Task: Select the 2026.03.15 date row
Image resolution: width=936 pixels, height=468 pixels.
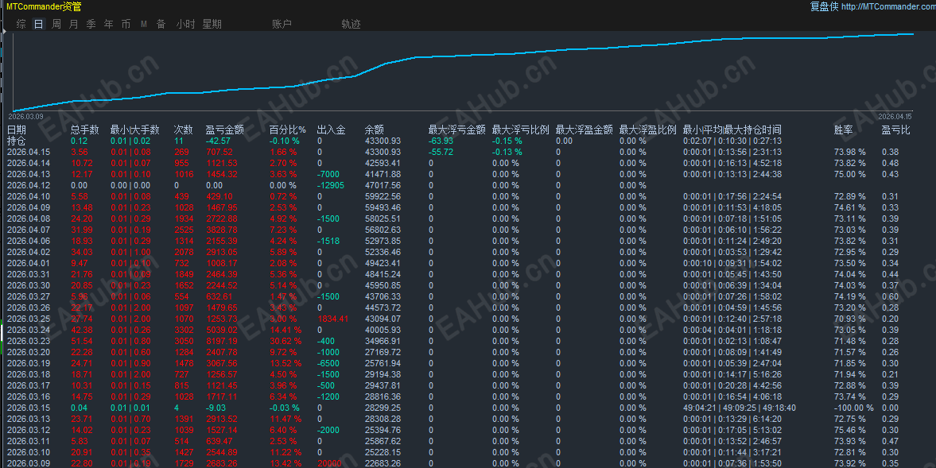Action: point(29,408)
